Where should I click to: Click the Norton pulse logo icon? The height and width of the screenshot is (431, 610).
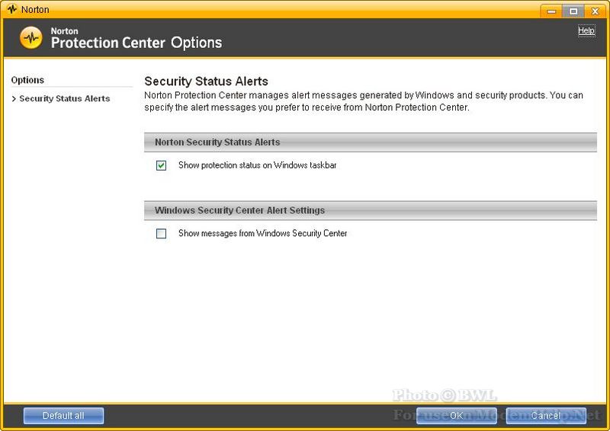[x=31, y=38]
